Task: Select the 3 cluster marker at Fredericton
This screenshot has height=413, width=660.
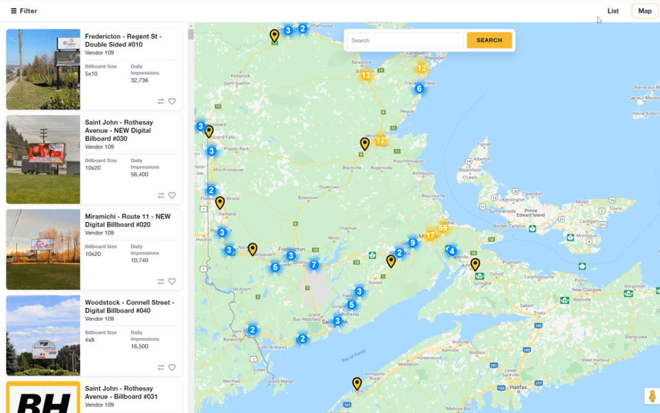Action: 291,256
